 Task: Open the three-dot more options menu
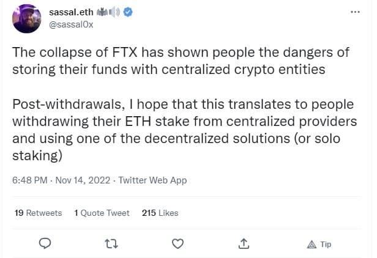355,12
